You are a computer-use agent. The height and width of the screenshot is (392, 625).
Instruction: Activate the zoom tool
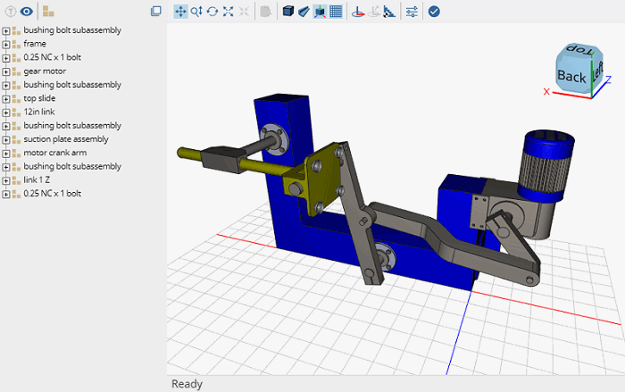tap(196, 12)
